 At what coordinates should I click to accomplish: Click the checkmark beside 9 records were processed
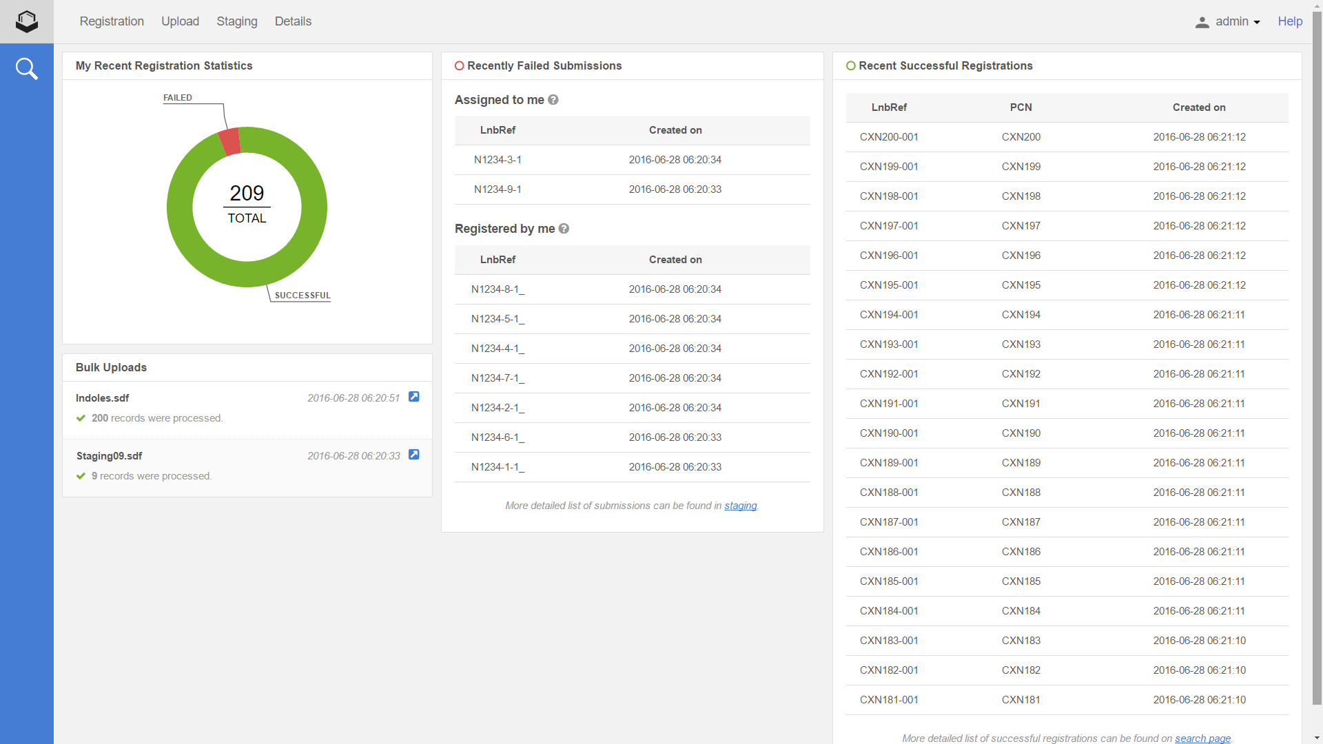pos(81,475)
